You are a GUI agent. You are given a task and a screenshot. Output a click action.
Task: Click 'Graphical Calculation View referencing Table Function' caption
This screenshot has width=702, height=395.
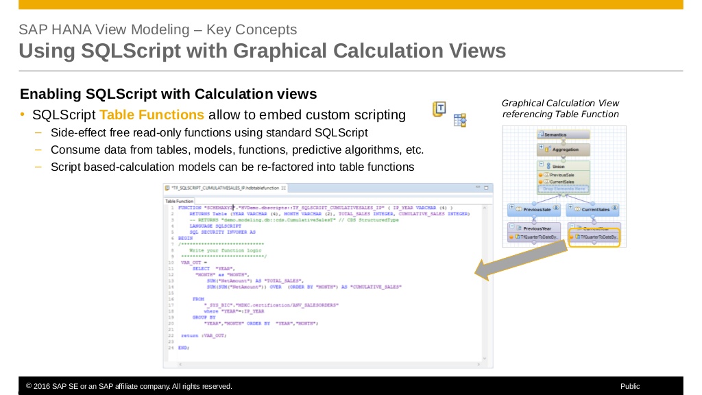point(560,109)
